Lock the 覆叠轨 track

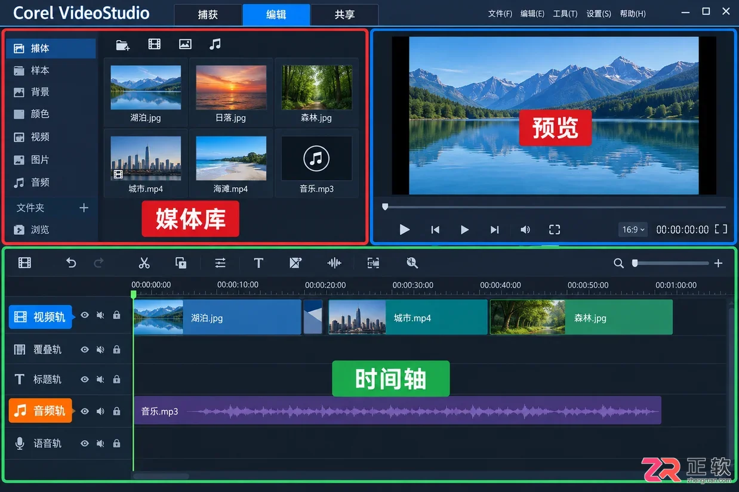point(116,349)
